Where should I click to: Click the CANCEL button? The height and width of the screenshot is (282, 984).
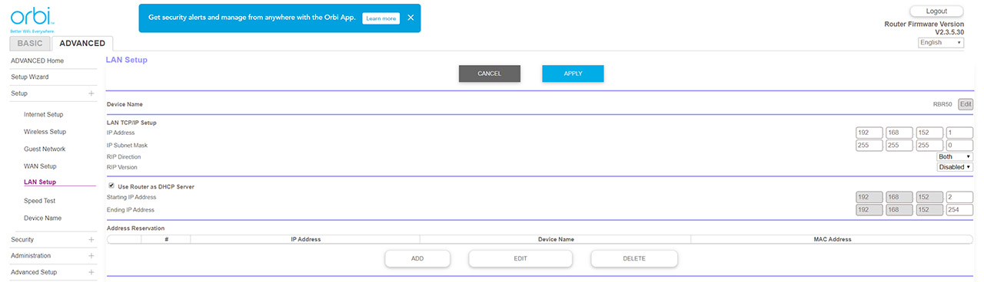[x=490, y=74]
